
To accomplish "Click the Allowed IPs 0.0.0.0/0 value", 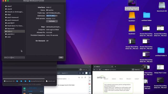I will (49, 32).
